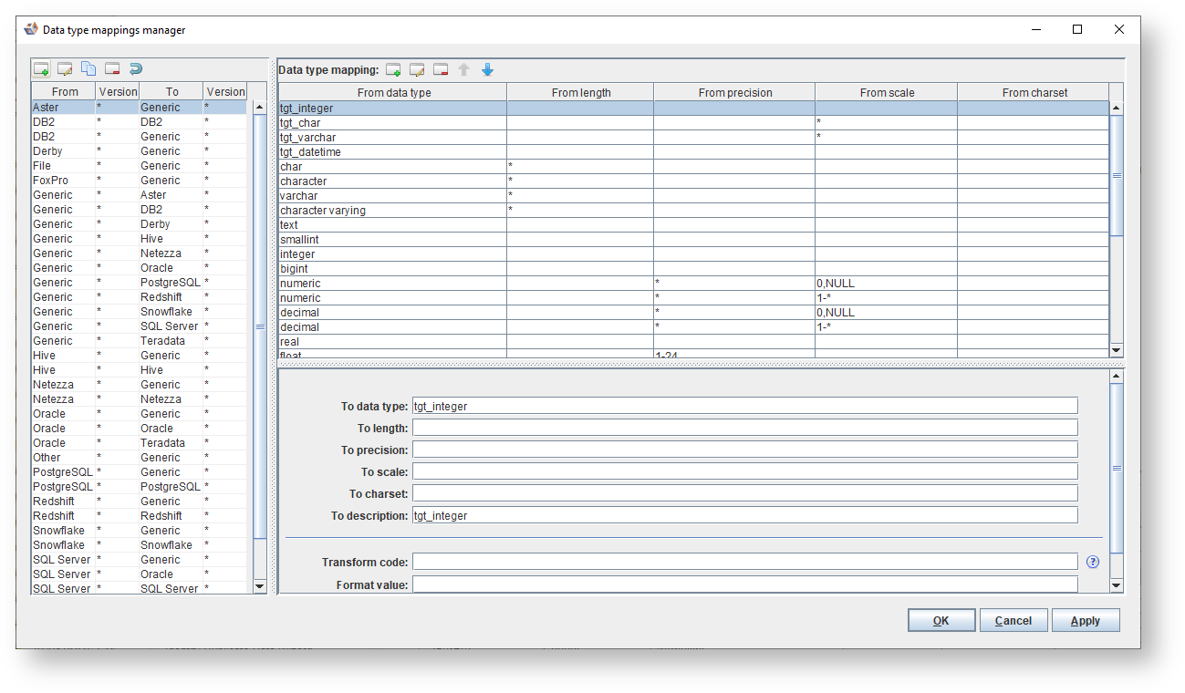This screenshot has width=1185, height=693.
Task: Move the selected mapping down
Action: 487,69
